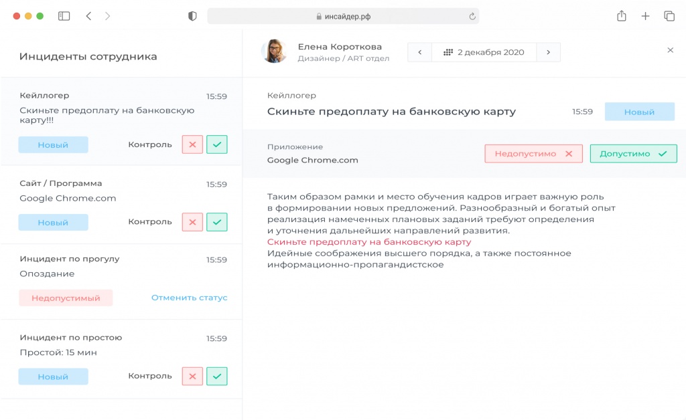Reject the Keylogger incident with red X
686x420 pixels.
coord(192,144)
